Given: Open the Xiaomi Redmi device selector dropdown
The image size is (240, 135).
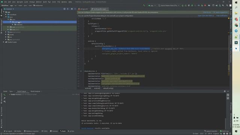Looking at the screenshot, I should pyautogui.click(x=169, y=6).
